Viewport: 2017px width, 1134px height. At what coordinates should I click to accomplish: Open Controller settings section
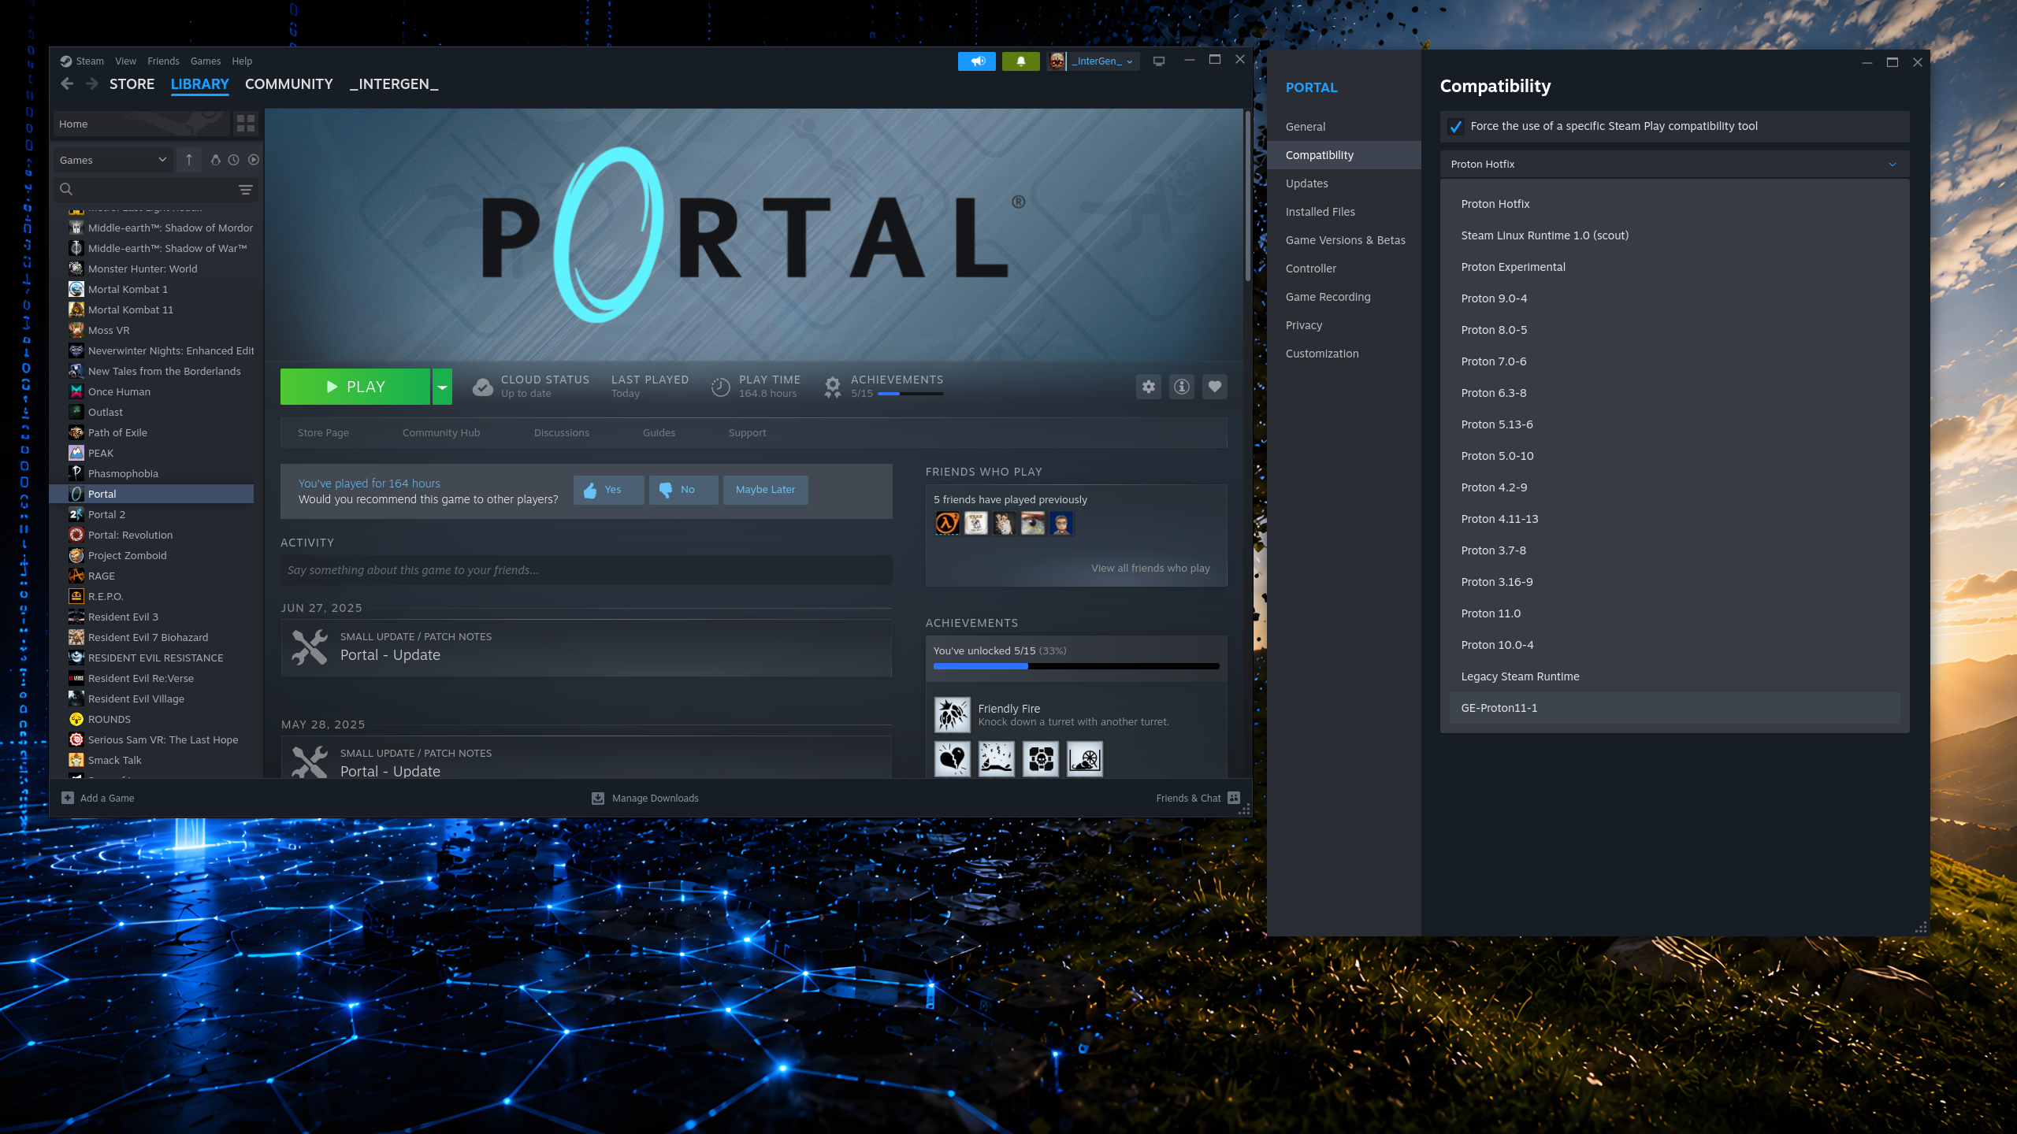pyautogui.click(x=1344, y=269)
